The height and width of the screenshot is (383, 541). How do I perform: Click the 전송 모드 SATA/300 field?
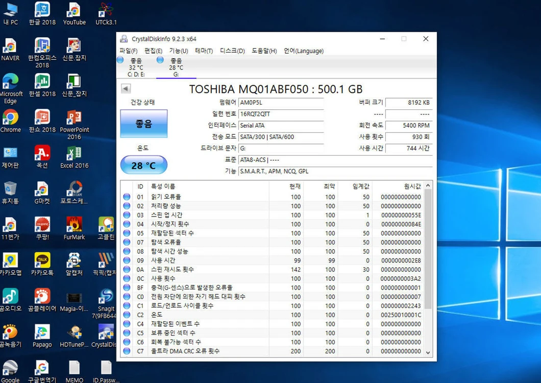(x=281, y=137)
